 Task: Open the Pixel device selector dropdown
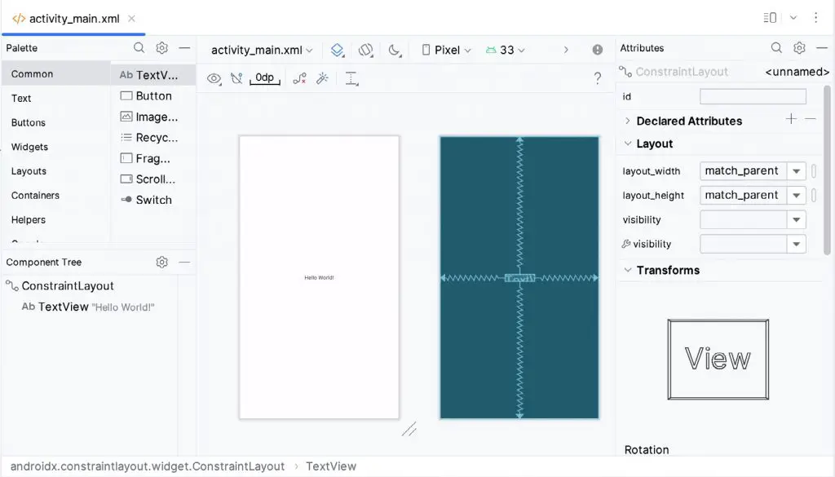[x=444, y=50]
